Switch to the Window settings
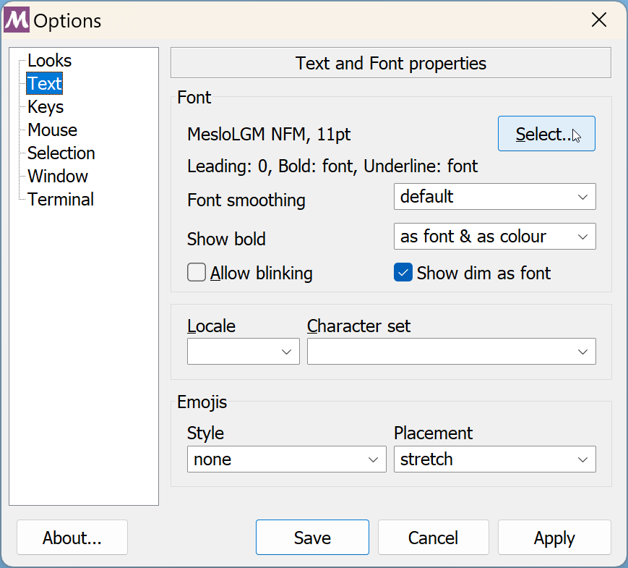Image resolution: width=628 pixels, height=568 pixels. pyautogui.click(x=57, y=176)
